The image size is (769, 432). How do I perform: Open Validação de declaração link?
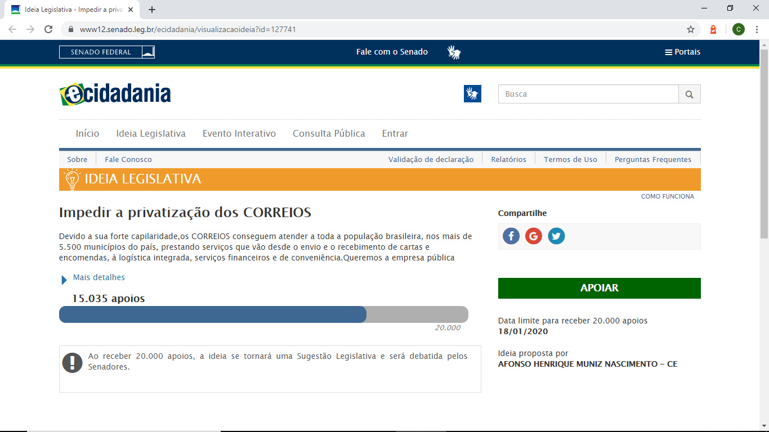pos(431,159)
